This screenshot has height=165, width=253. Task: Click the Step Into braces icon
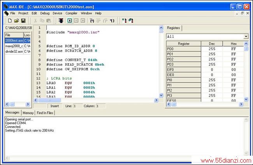click(x=92, y=21)
